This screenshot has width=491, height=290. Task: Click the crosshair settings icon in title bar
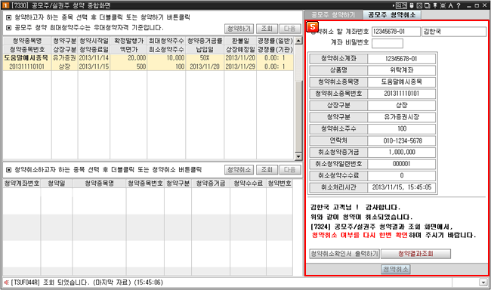443,5
